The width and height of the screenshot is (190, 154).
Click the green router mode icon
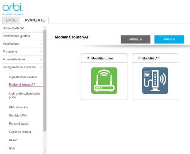pyautogui.click(x=104, y=80)
